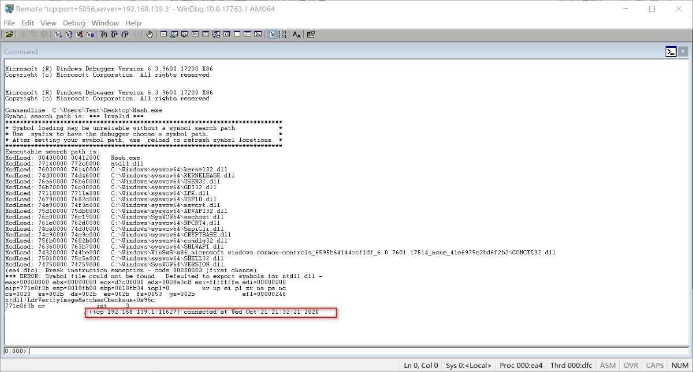Viewport: 693px width, 372px height.
Task: Click Proc 000:ea4 status entry
Action: click(x=522, y=365)
